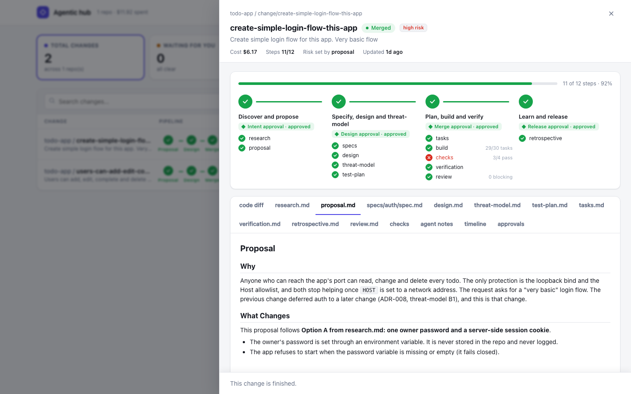This screenshot has height=394, width=631.
Task: Click the Release approval badge
Action: tap(559, 127)
